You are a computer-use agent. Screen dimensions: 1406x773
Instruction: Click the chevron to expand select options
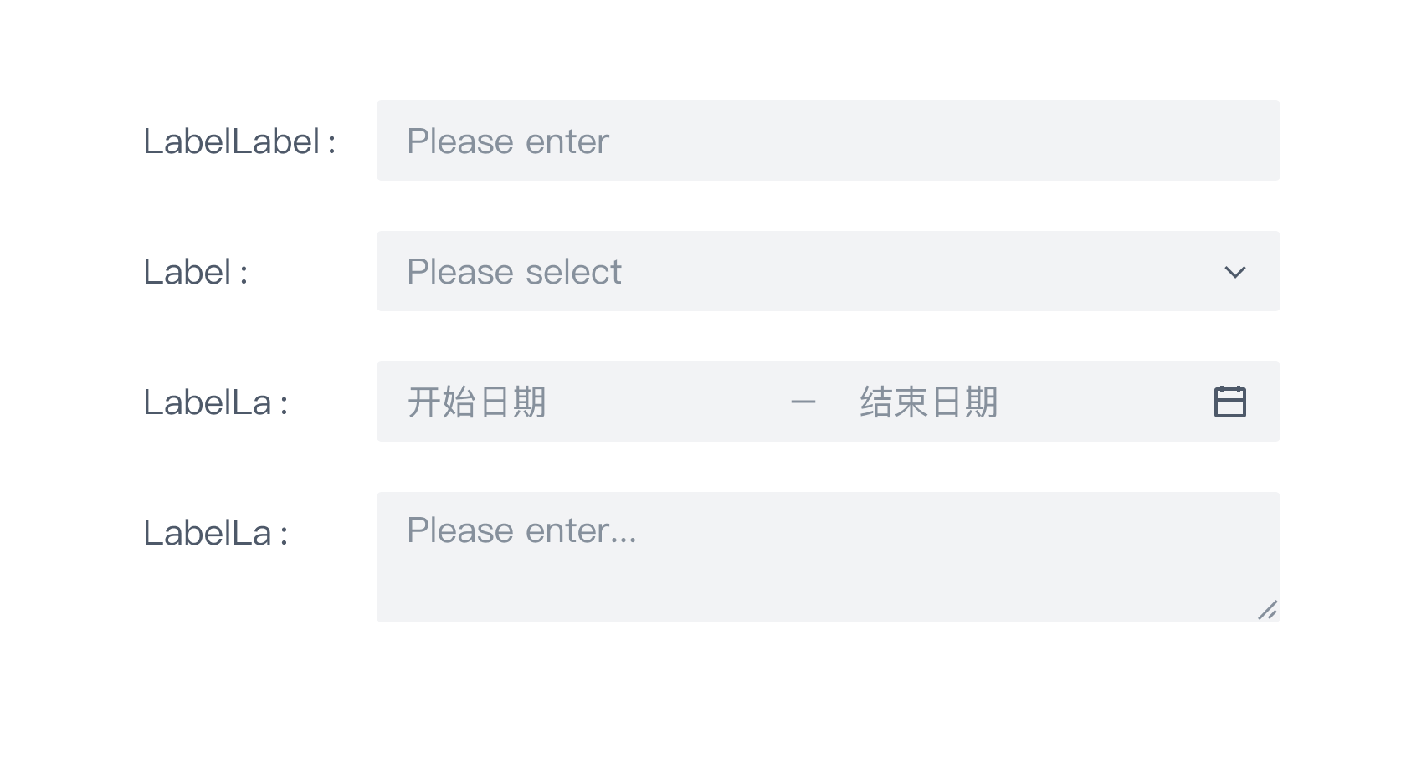point(1234,271)
